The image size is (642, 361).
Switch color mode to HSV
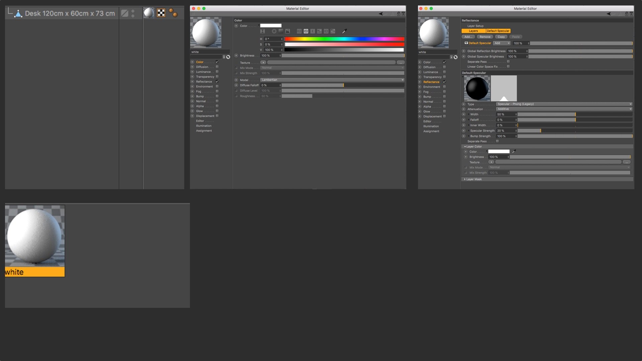pyautogui.click(x=306, y=31)
